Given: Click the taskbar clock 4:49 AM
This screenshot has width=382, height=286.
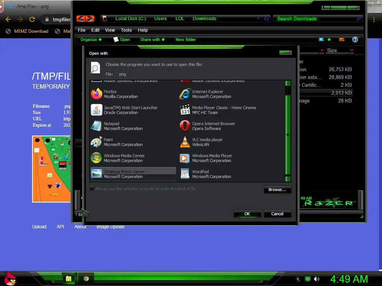Looking at the screenshot, I should [x=349, y=279].
